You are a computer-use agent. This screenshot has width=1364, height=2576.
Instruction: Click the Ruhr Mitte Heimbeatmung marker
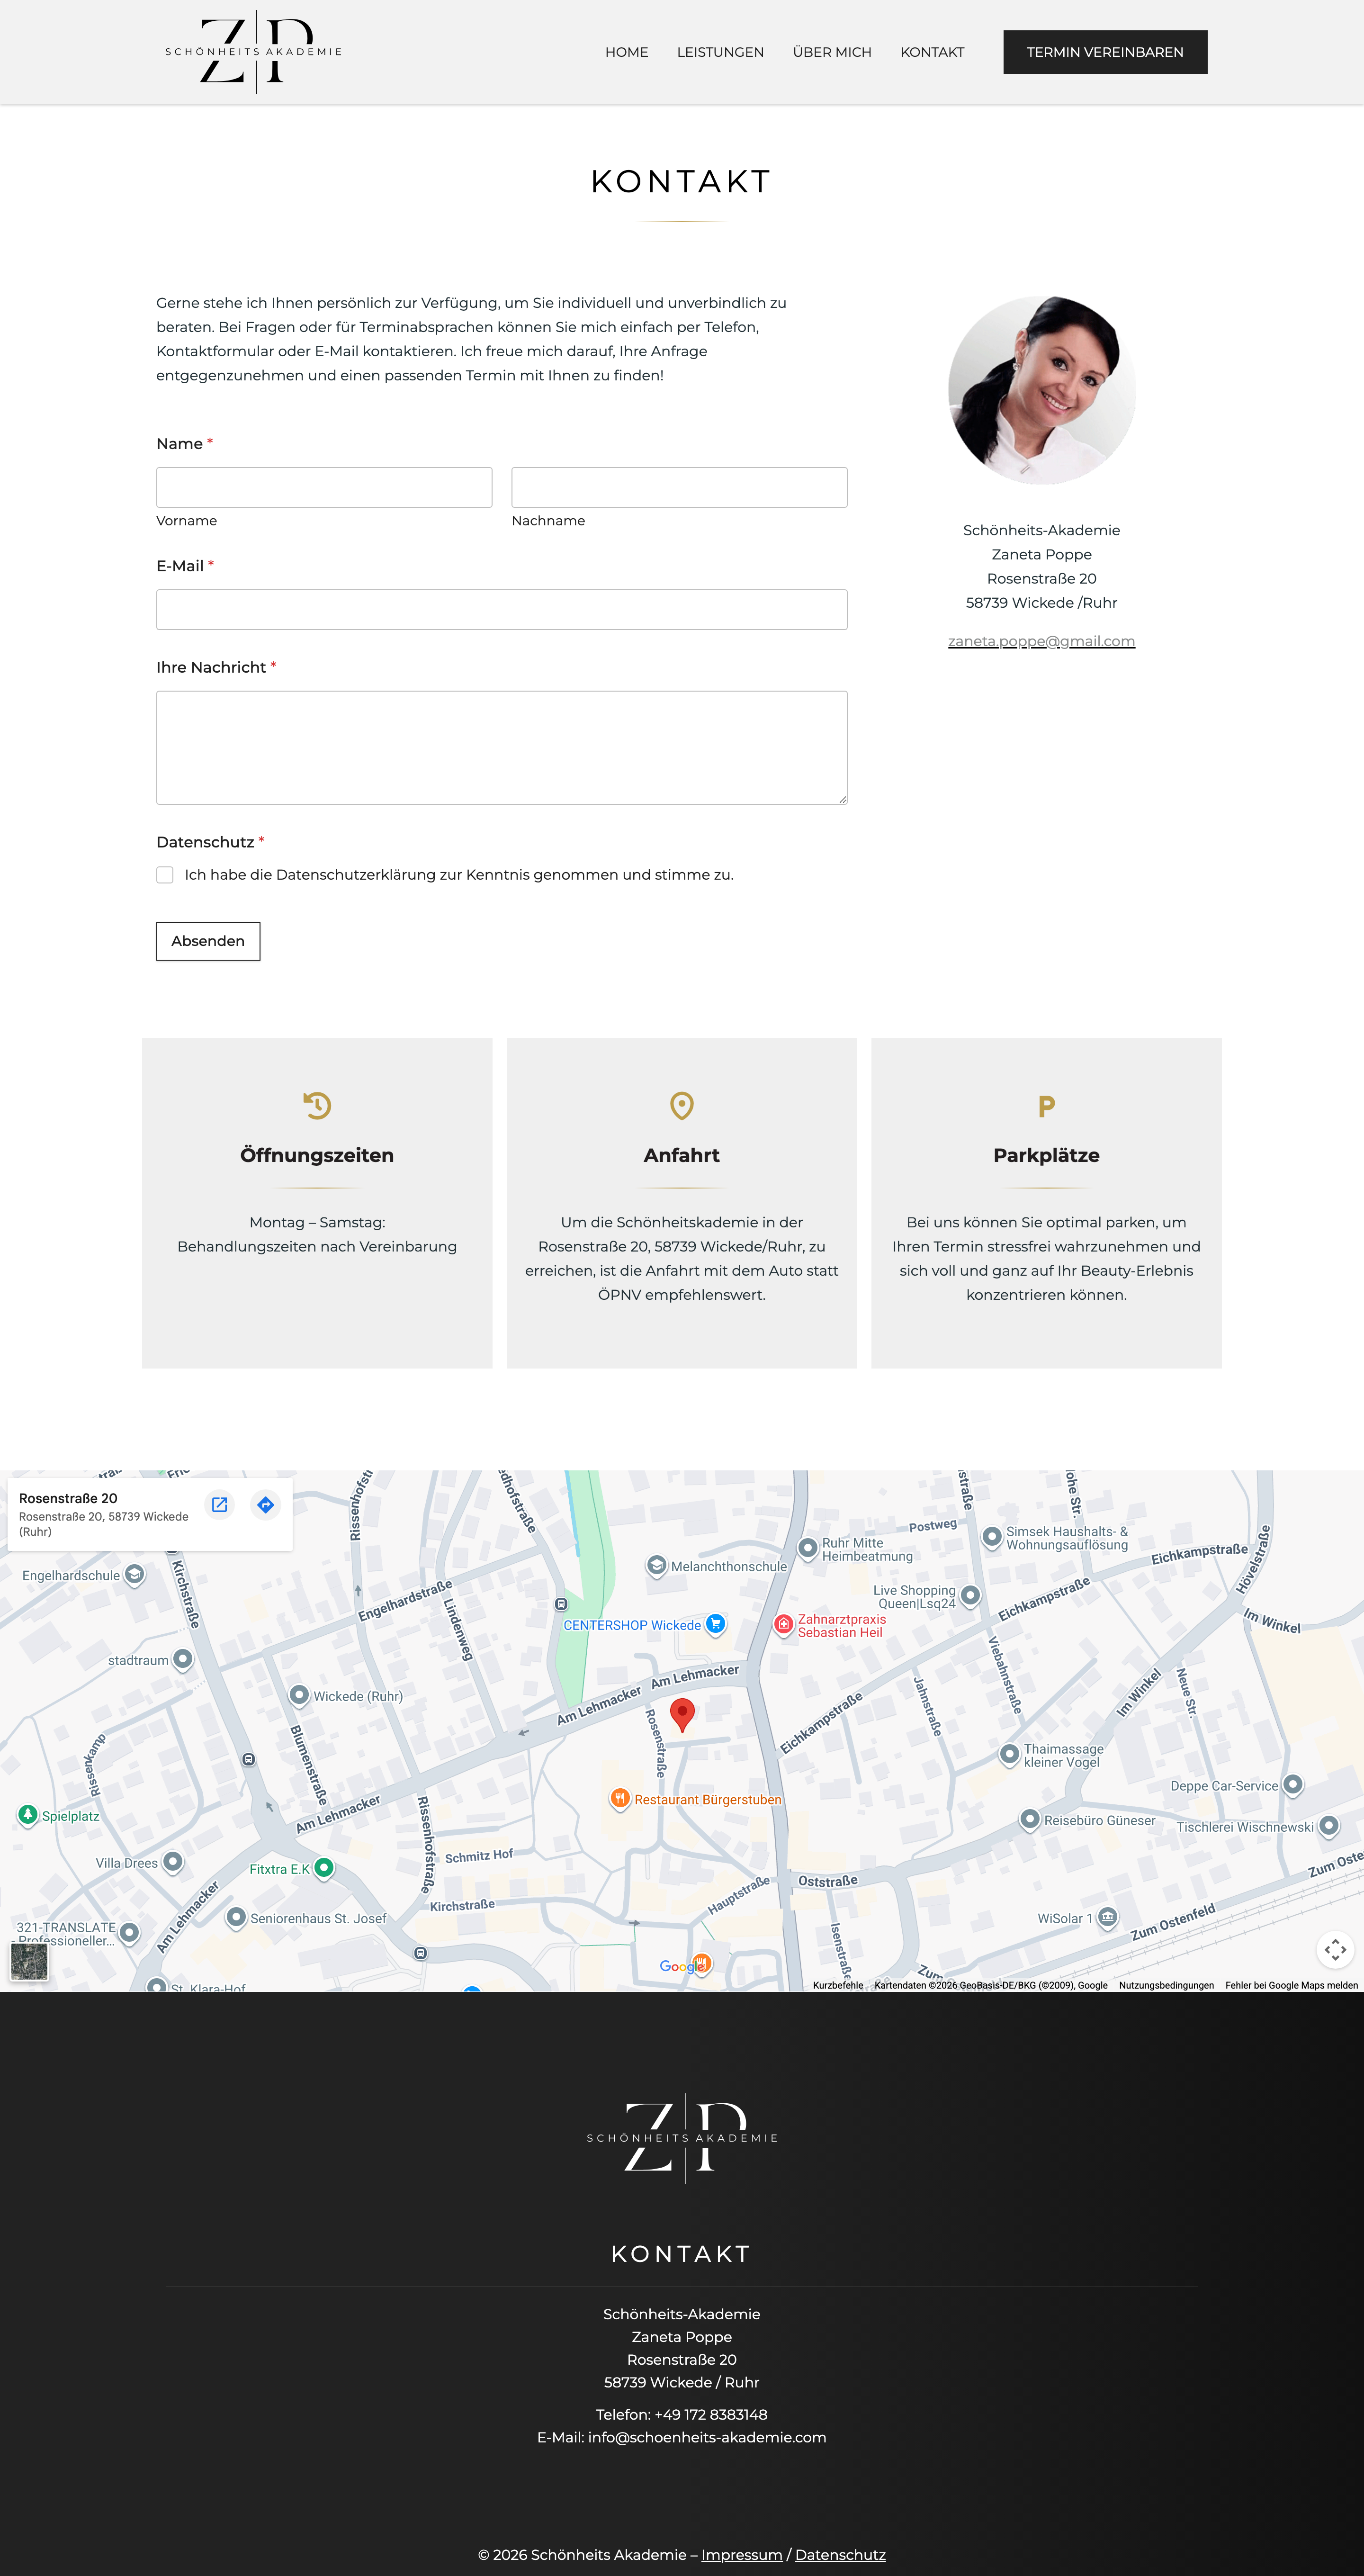(x=808, y=1548)
